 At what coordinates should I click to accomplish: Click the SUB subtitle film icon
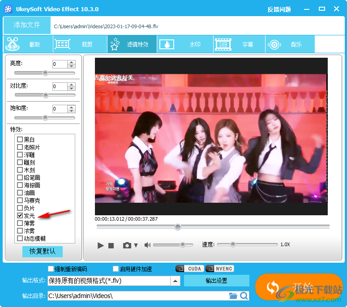[223, 44]
